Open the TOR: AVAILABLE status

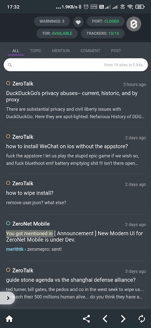[57, 33]
